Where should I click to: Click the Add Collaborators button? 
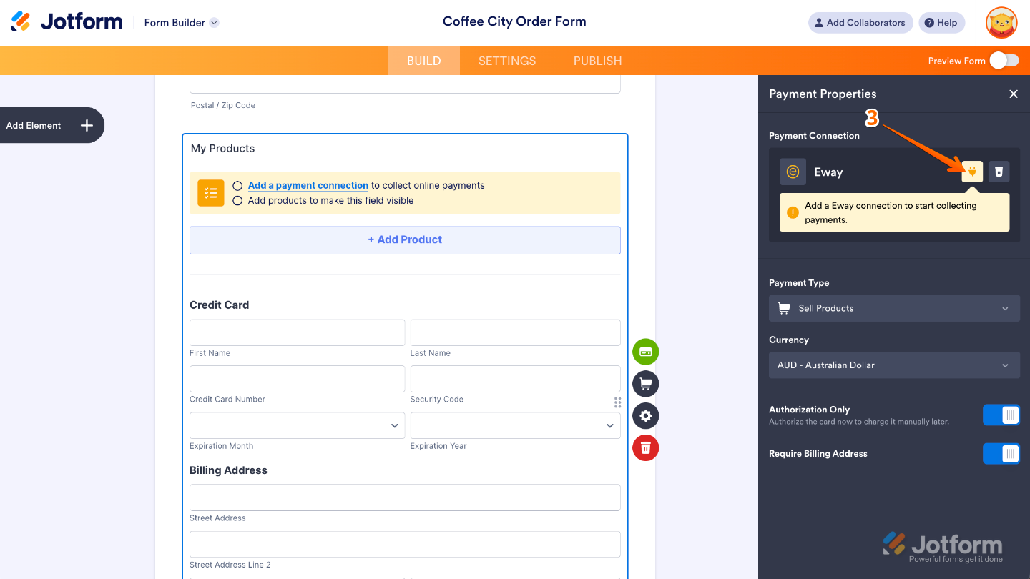pos(860,23)
